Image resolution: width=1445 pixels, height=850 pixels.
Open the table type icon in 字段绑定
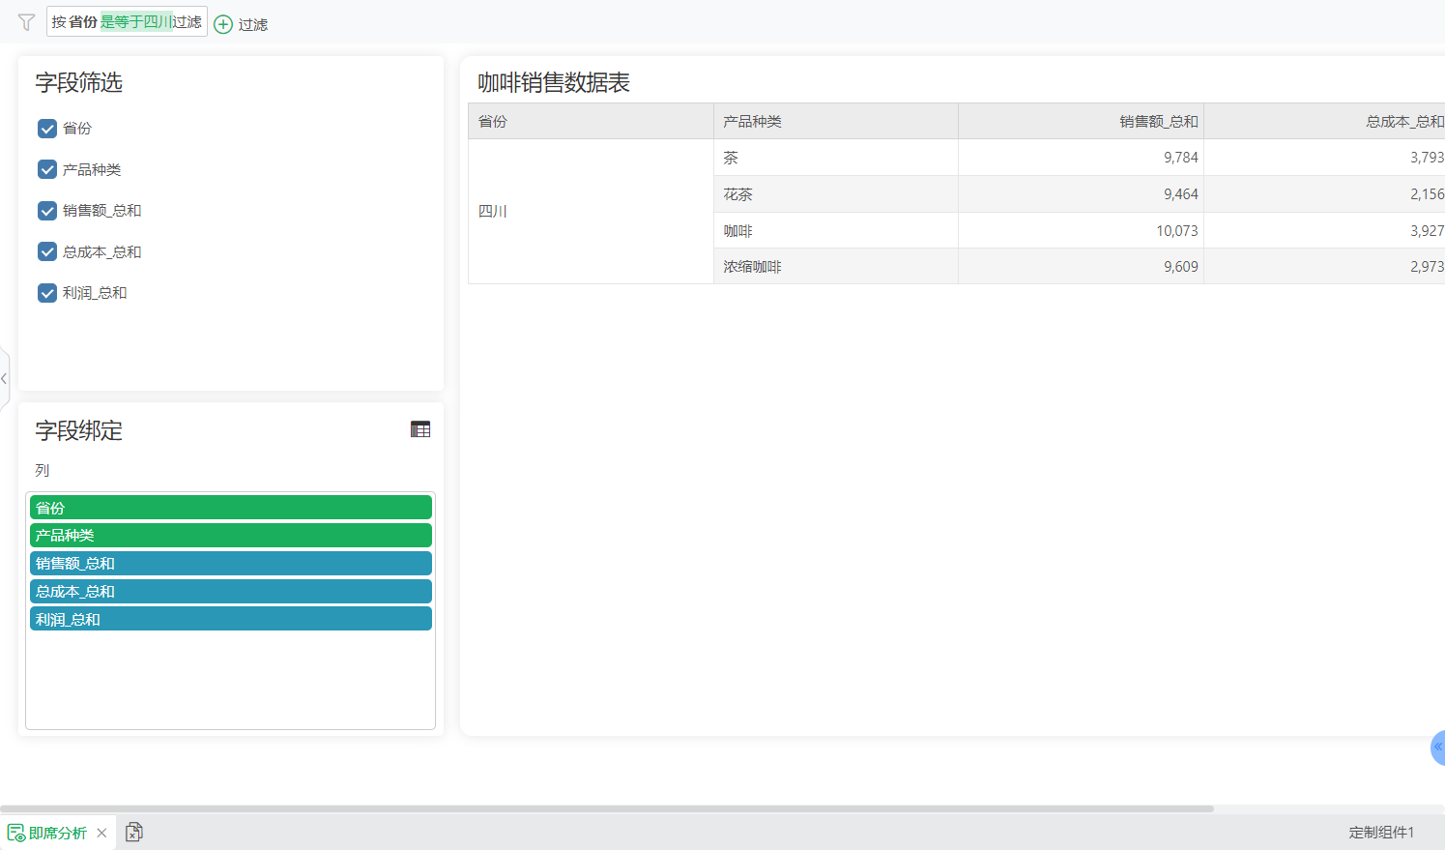point(420,429)
